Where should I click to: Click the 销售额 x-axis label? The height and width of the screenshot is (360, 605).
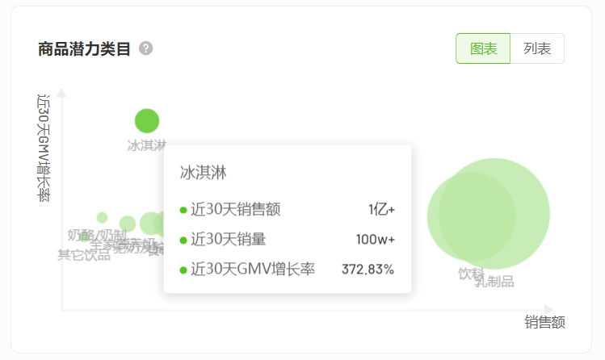[544, 322]
